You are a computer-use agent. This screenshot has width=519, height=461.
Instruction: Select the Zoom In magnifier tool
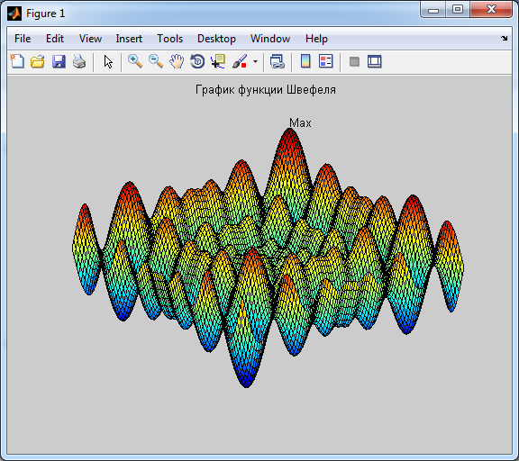click(135, 61)
